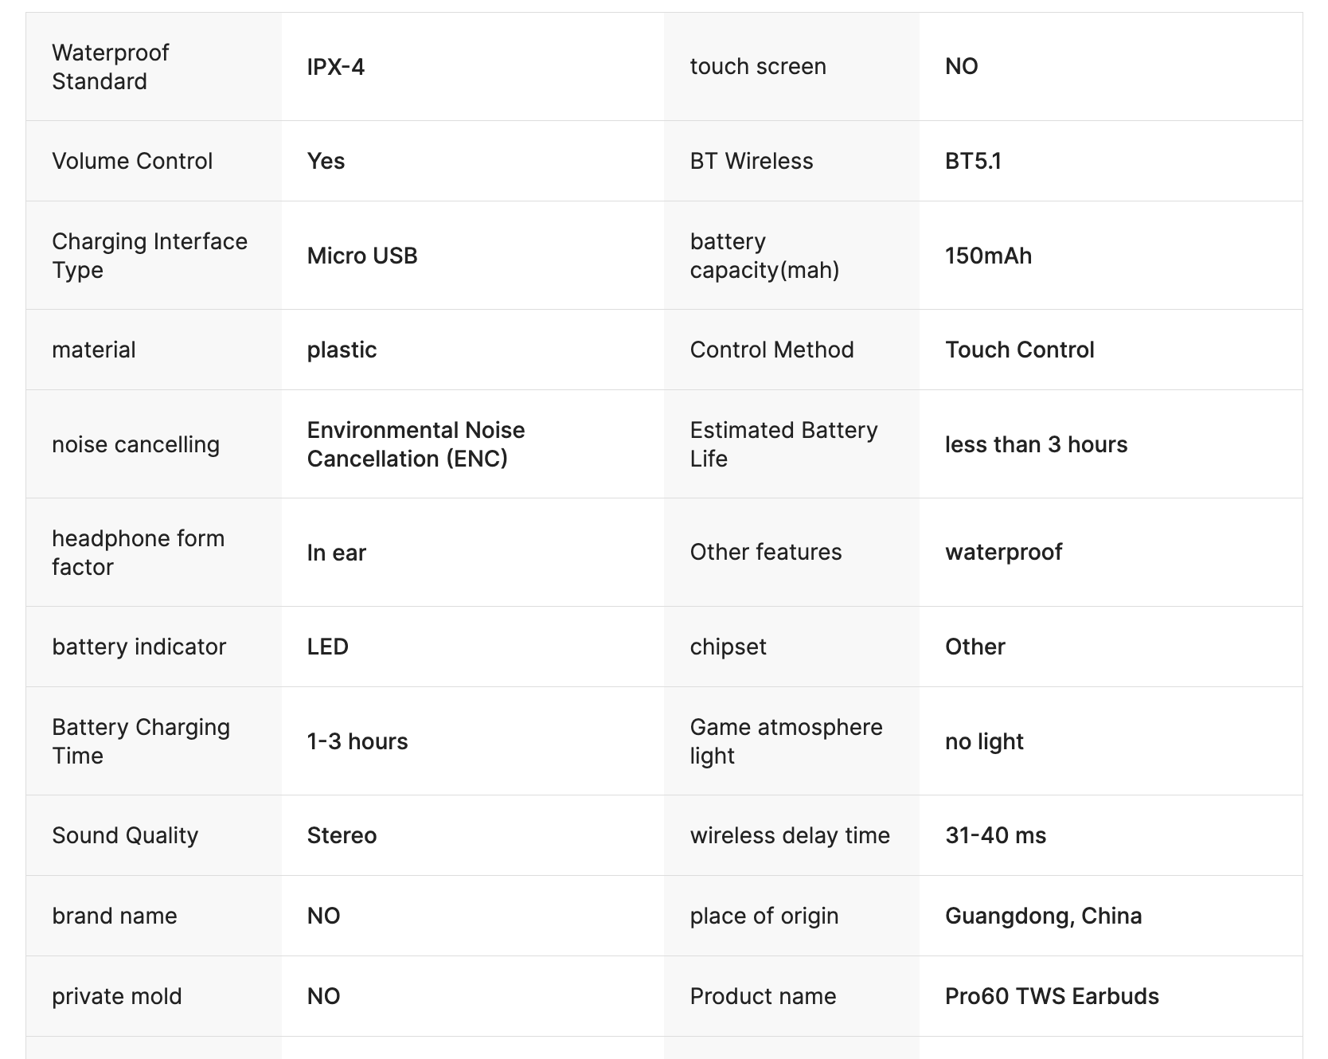This screenshot has width=1328, height=1059.
Task: Click the 'no light' game atmosphere value
Action: pyautogui.click(x=984, y=741)
